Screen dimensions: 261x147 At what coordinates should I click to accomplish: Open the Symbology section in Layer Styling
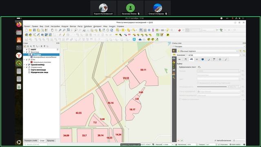click(x=174, y=51)
